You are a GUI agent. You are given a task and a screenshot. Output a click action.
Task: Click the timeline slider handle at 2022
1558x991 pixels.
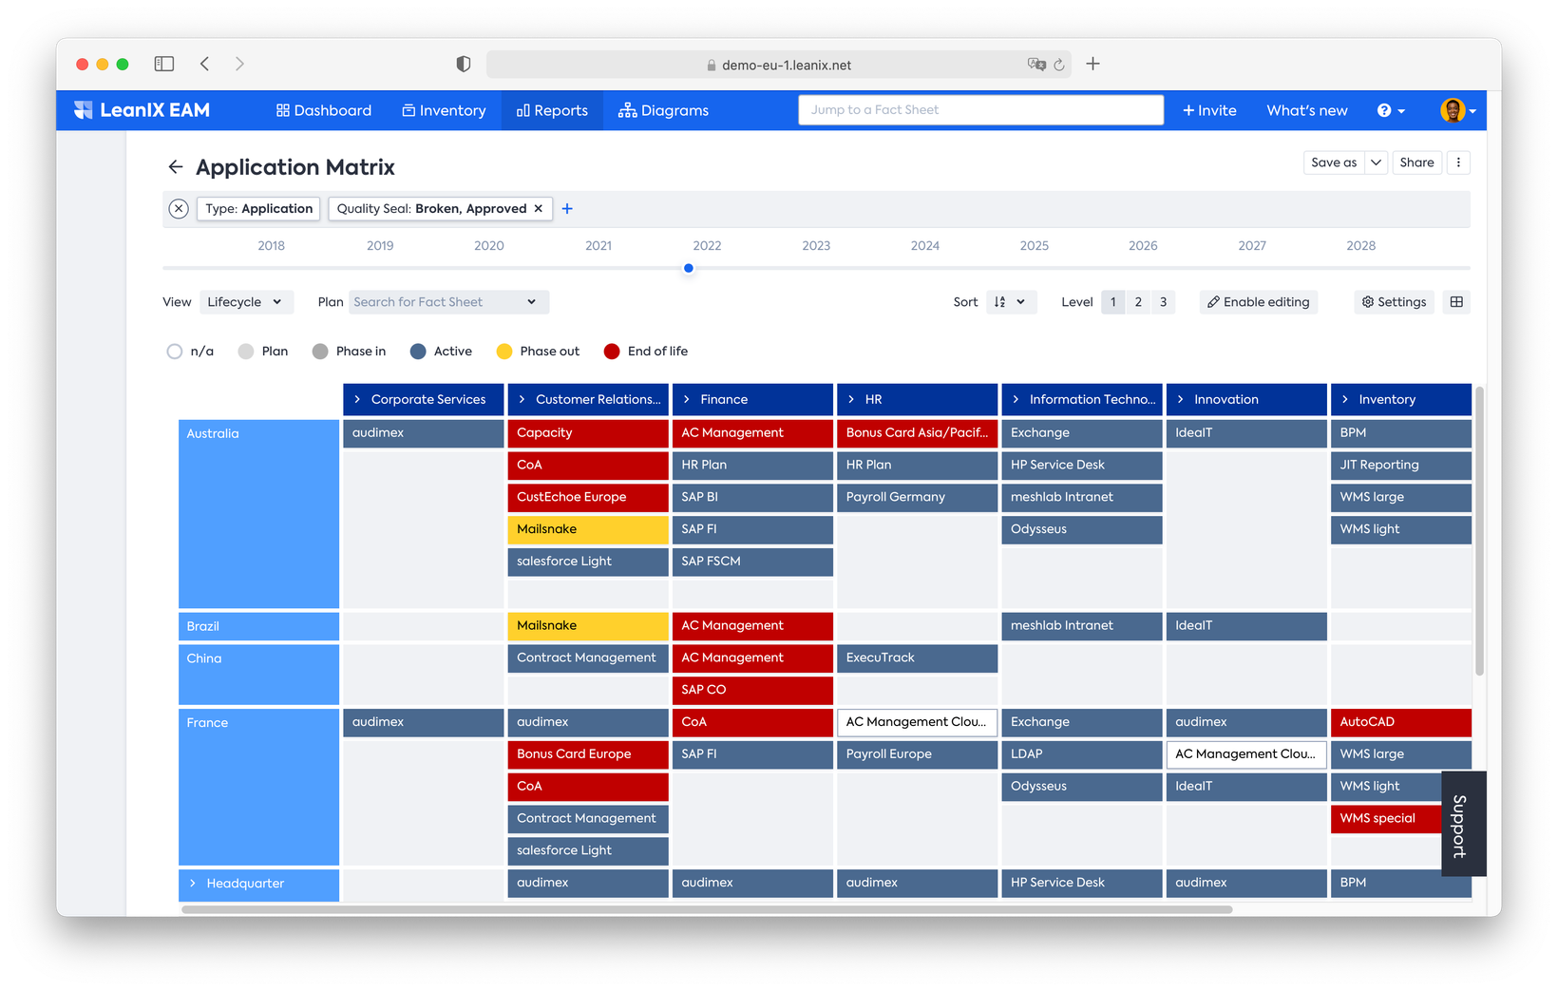pos(689,268)
